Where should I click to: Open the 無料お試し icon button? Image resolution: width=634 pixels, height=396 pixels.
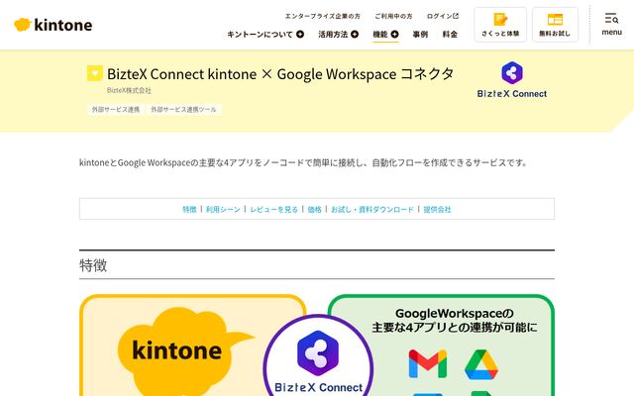pyautogui.click(x=555, y=25)
